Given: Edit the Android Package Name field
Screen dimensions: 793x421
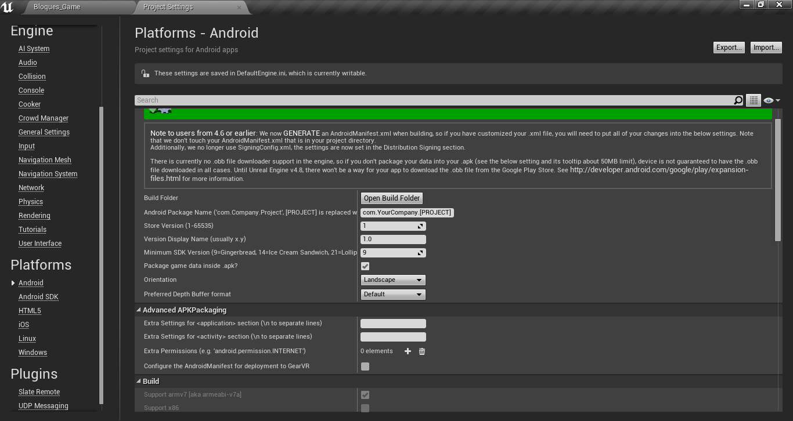Looking at the screenshot, I should (407, 213).
